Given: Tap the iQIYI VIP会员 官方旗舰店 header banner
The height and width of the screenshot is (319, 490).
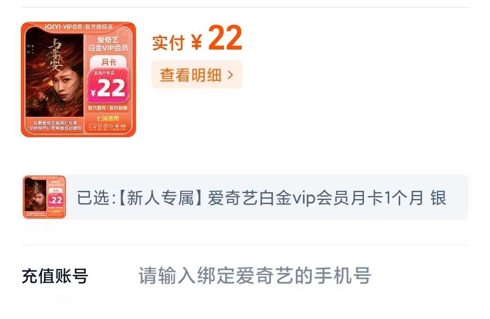Looking at the screenshot, I should (x=79, y=27).
